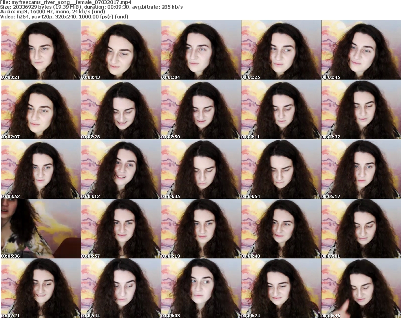Click the frame at 00:04:54
The image size is (402, 318).
pos(281,169)
